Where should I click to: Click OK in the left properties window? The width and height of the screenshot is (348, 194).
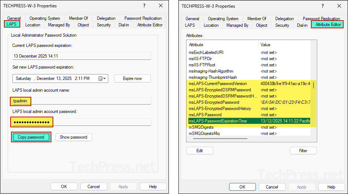point(64,187)
